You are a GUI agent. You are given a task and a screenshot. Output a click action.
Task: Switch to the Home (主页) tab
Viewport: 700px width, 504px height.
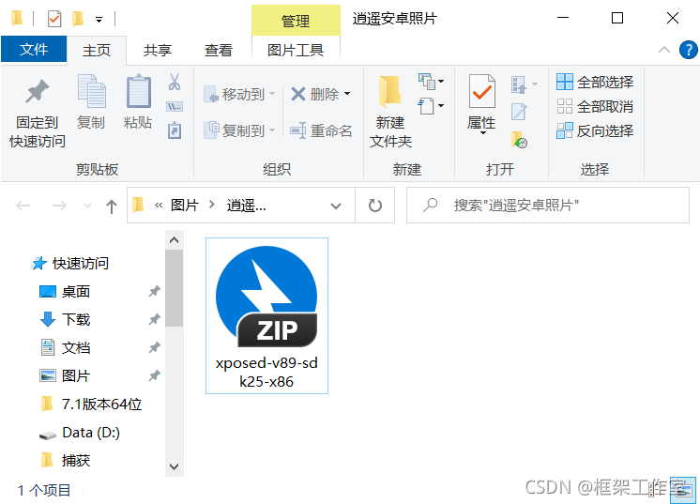[x=97, y=50]
